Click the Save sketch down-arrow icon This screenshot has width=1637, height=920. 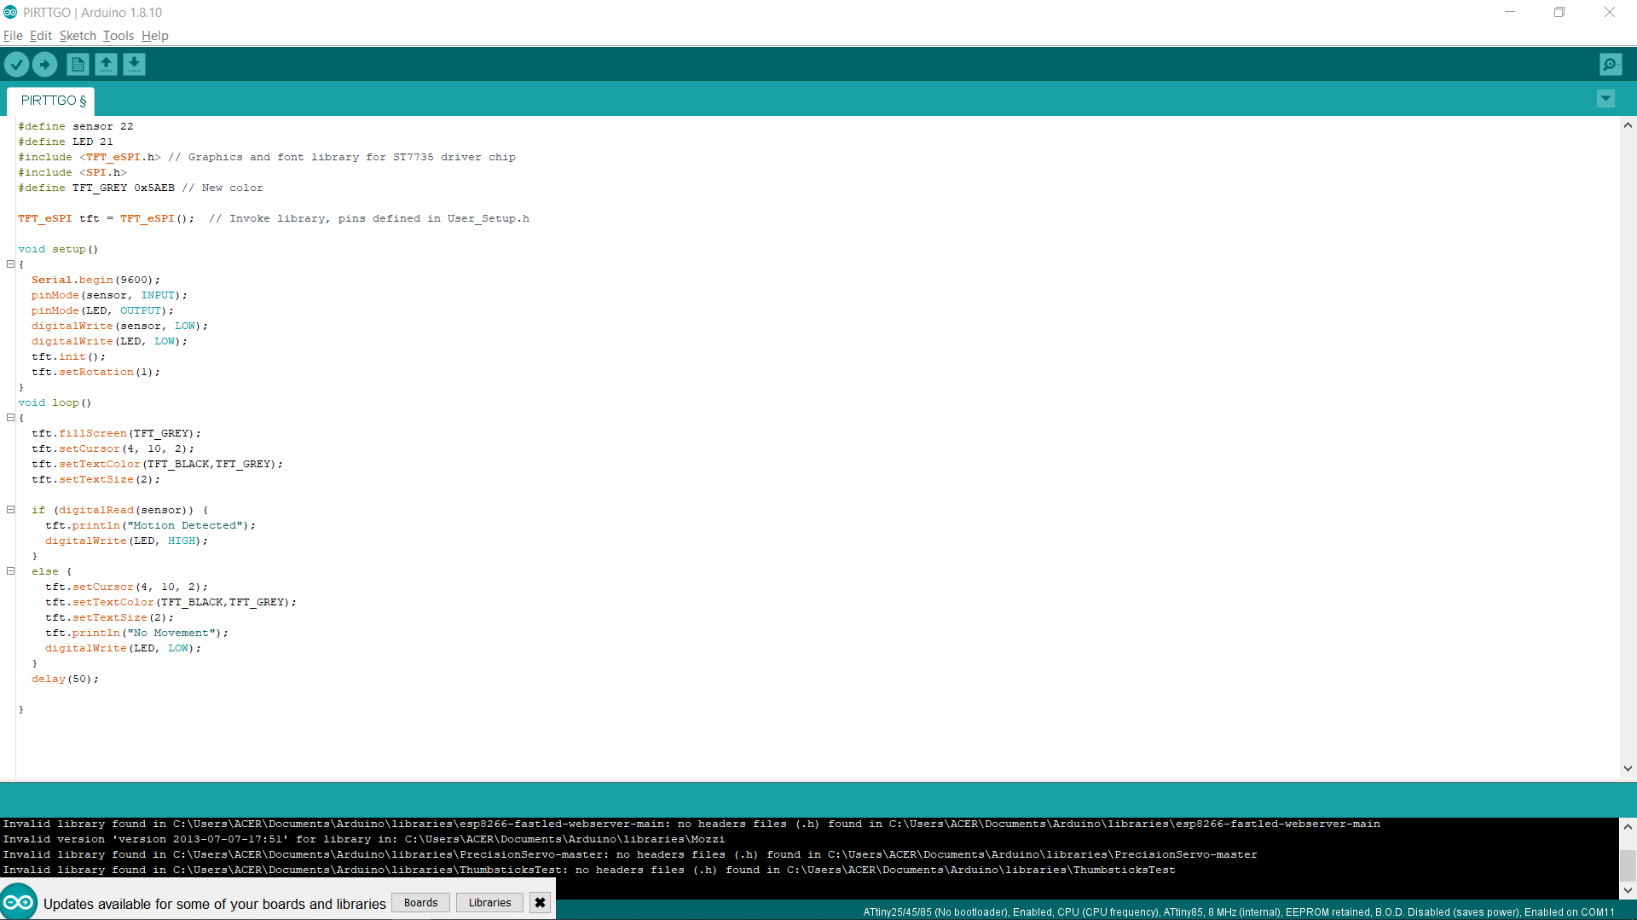(x=134, y=64)
